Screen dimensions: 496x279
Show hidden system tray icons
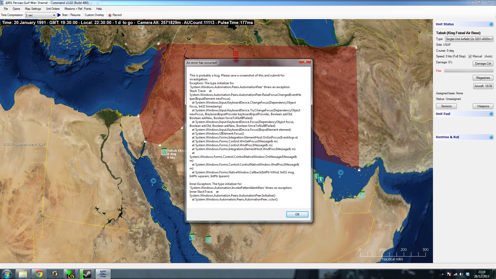[443, 274]
